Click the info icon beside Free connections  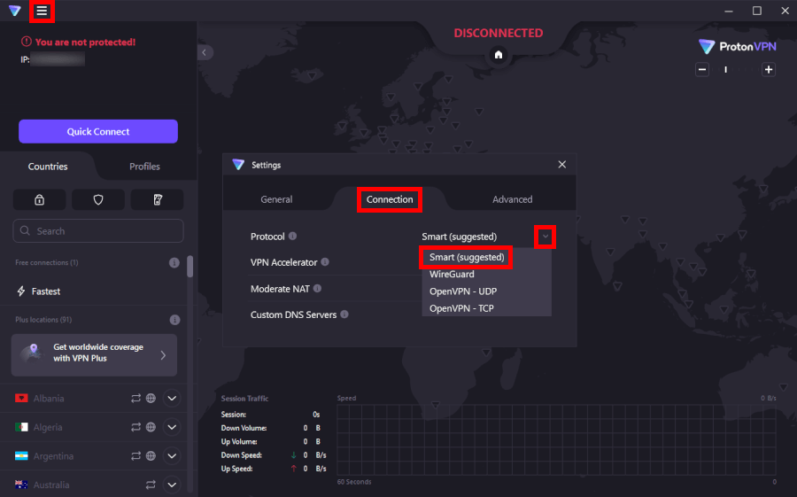click(174, 263)
